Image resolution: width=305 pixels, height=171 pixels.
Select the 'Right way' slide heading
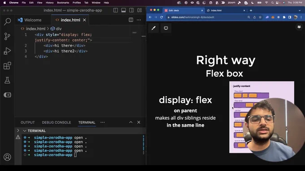226,60
